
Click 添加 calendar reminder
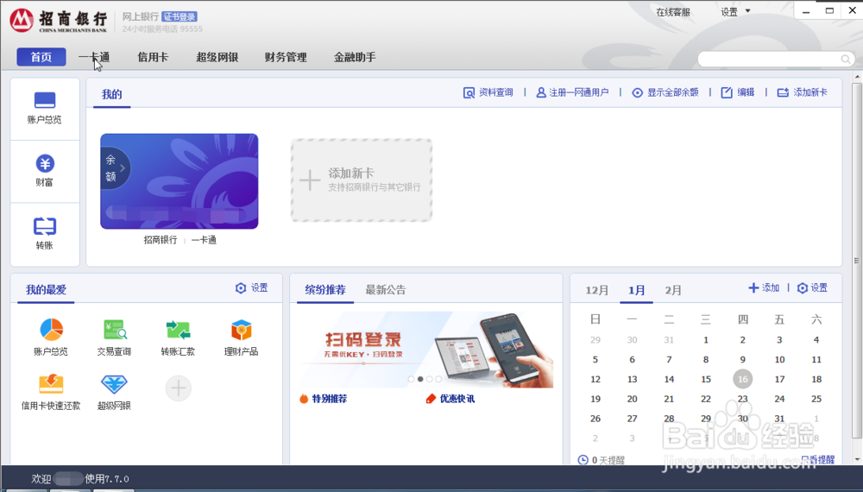coord(764,287)
